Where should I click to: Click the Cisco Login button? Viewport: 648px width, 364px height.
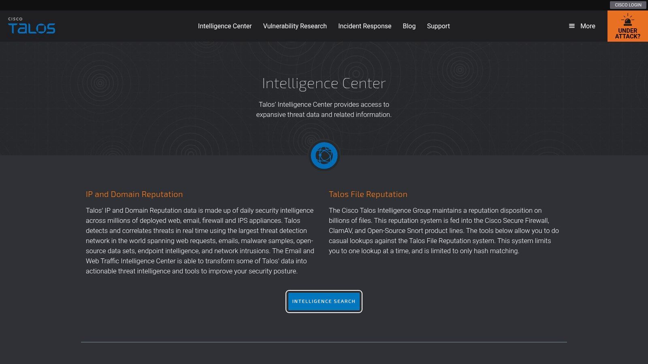pyautogui.click(x=628, y=5)
